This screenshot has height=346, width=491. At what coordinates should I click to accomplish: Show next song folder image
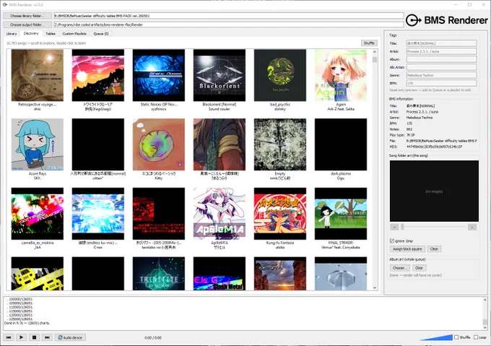pyautogui.click(x=472, y=227)
